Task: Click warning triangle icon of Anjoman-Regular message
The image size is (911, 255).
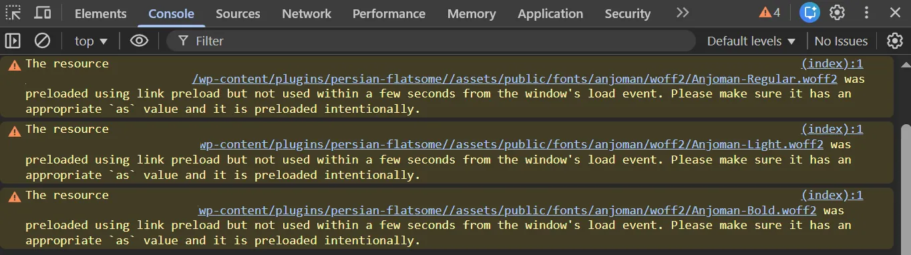Action: [x=14, y=65]
